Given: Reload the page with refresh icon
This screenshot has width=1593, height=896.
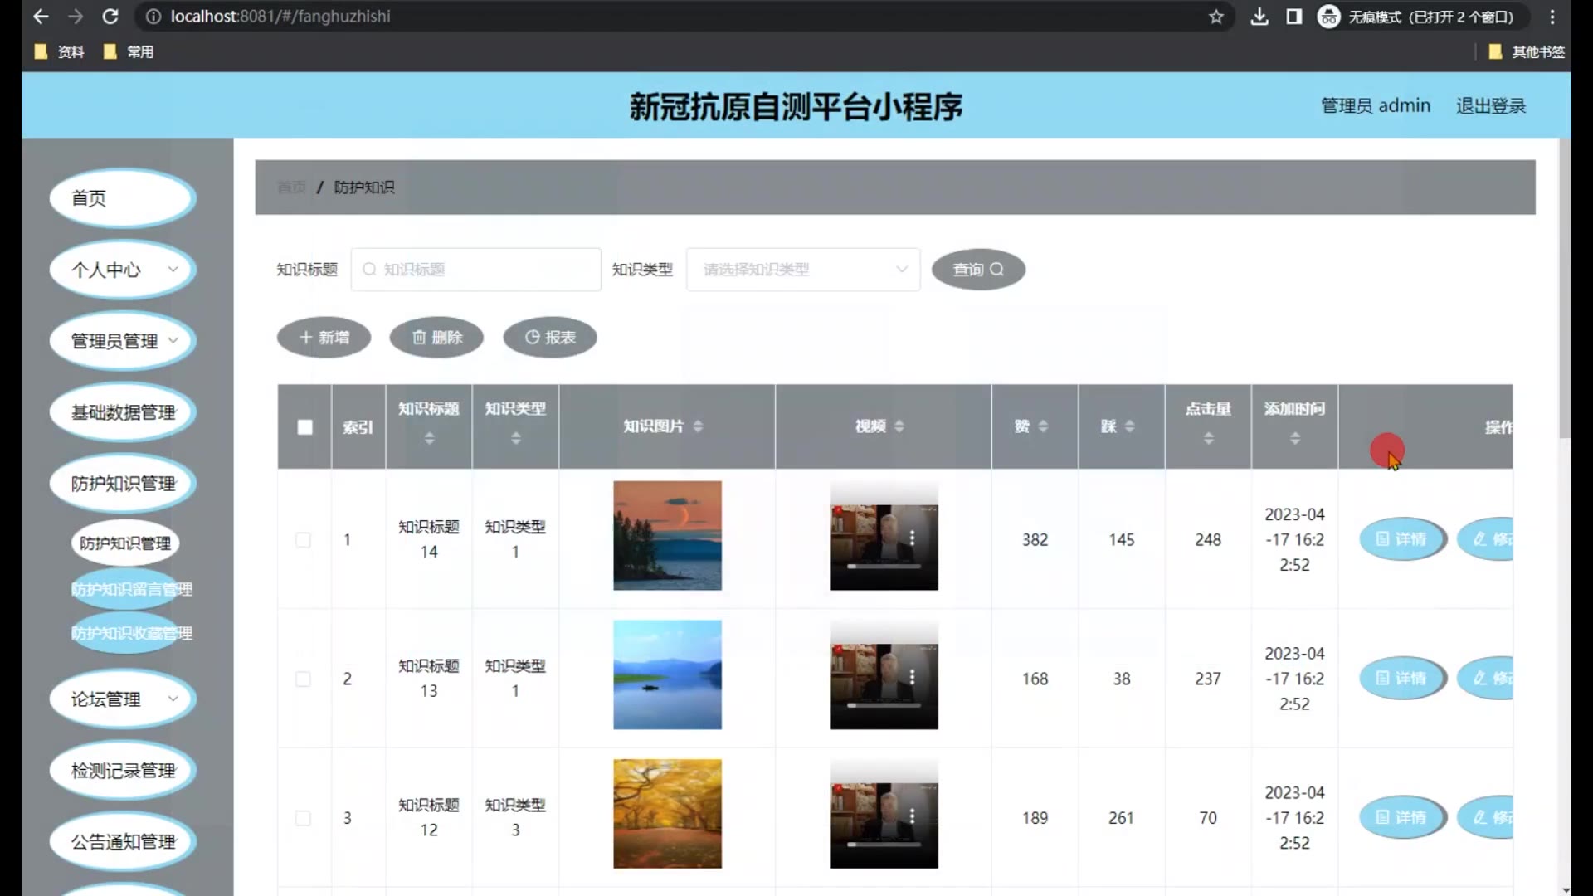Looking at the screenshot, I should [110, 17].
